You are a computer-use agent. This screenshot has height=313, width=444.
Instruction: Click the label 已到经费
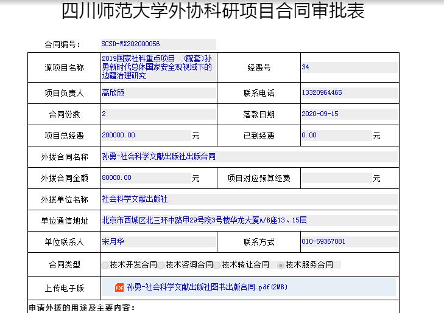pos(259,136)
